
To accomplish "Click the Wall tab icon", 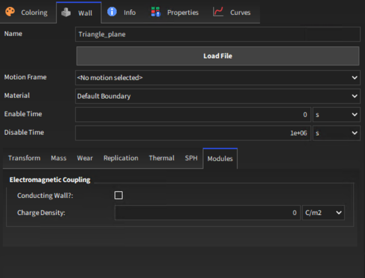I will [x=66, y=12].
